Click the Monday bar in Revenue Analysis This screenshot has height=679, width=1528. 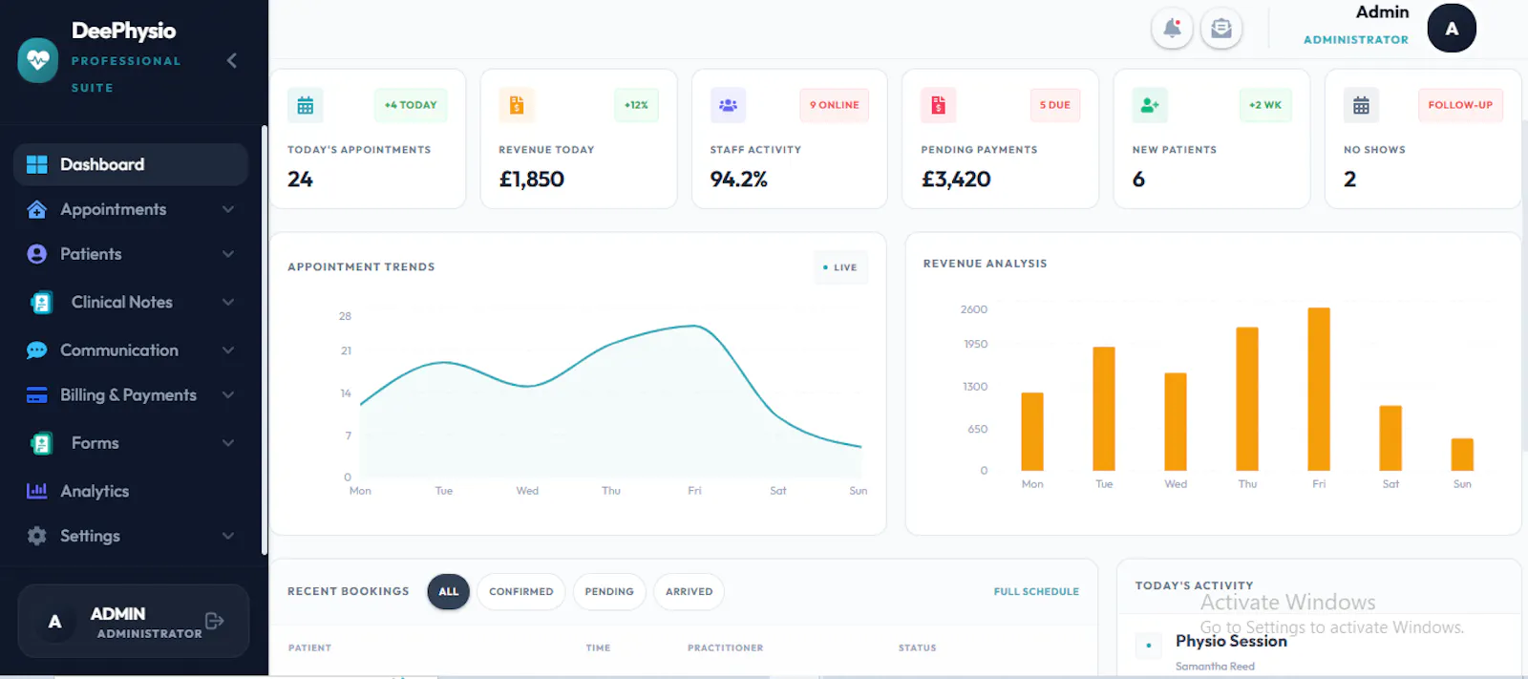click(1032, 432)
